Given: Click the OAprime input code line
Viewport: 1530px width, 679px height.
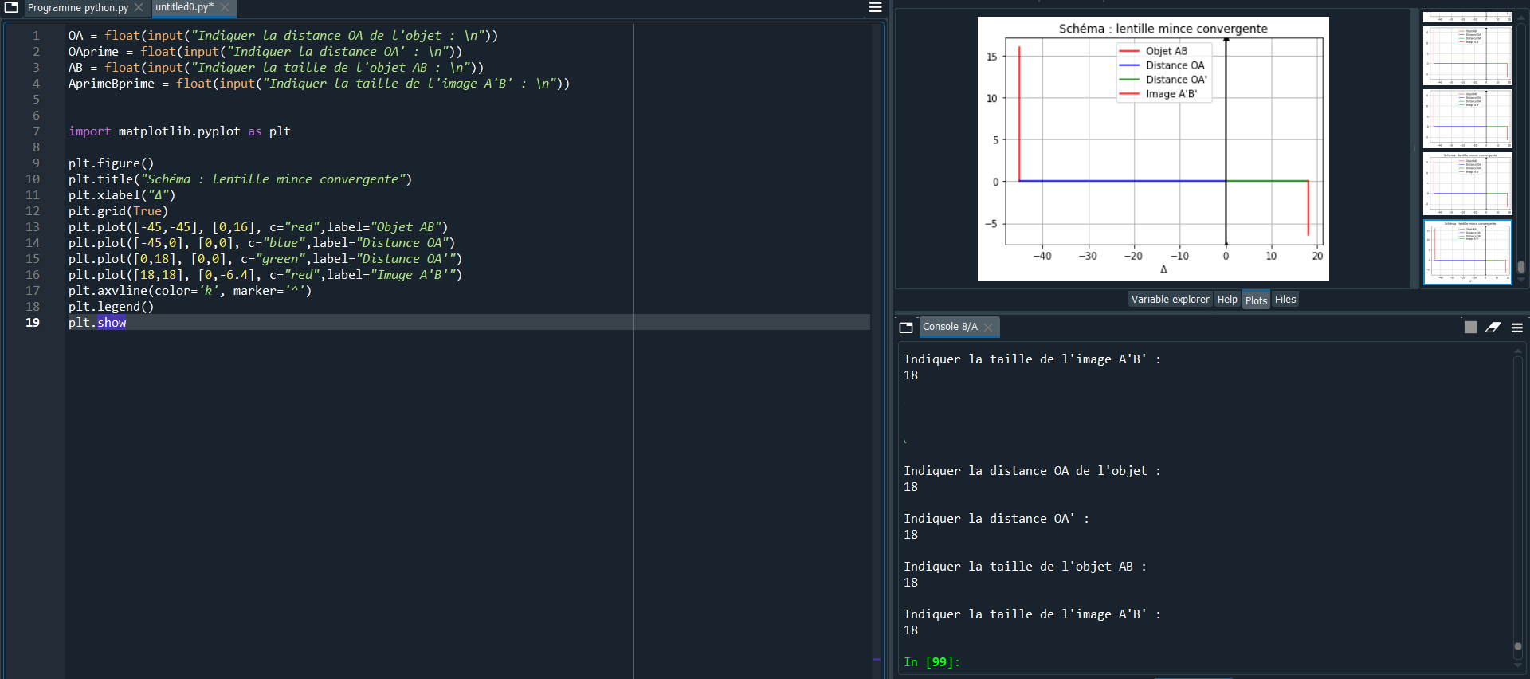Looking at the screenshot, I should [265, 52].
